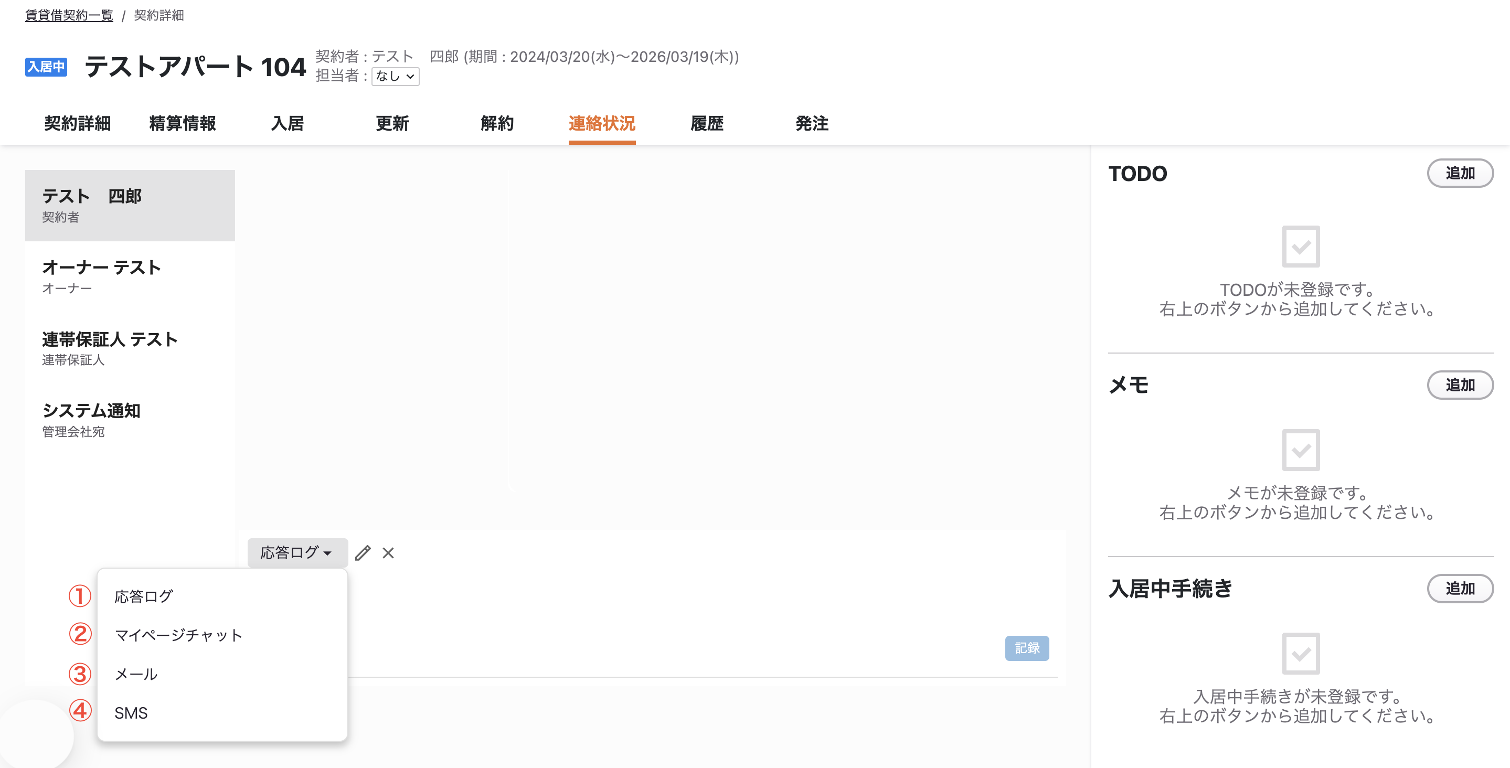The width and height of the screenshot is (1510, 768).
Task: Open the 担当者 なし dropdown
Action: tap(396, 76)
